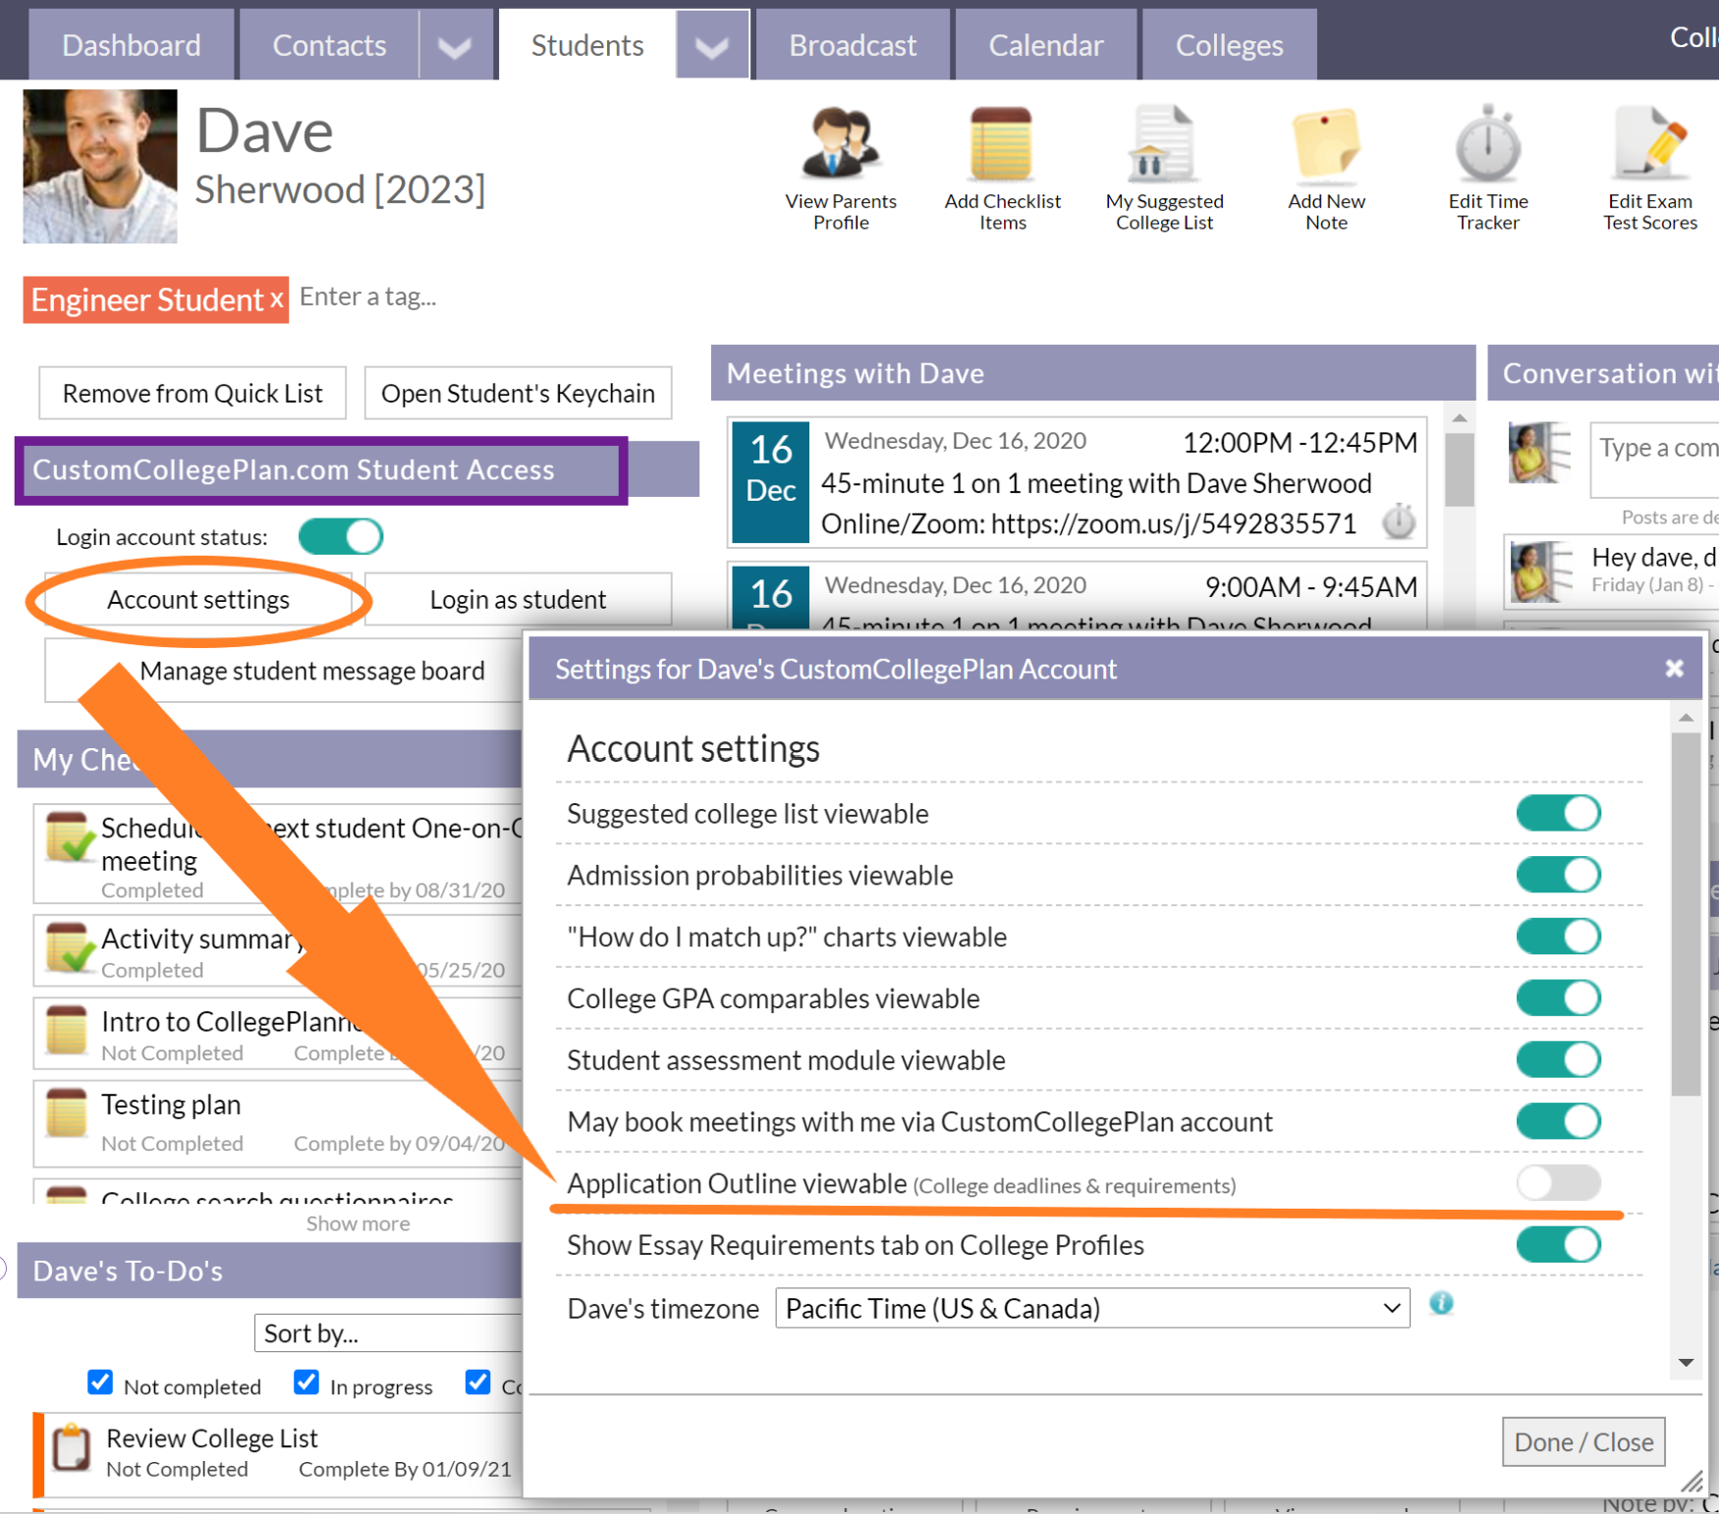Click Account settings button

[x=198, y=600]
